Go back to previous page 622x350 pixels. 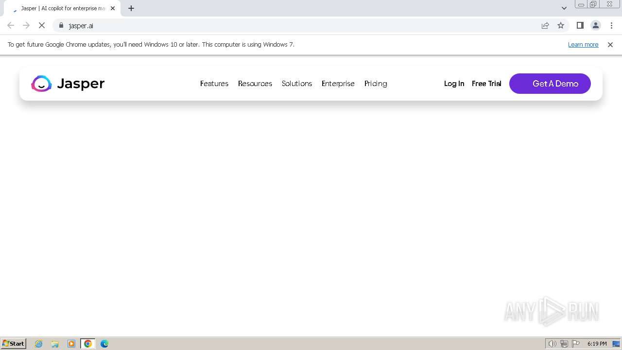11,25
